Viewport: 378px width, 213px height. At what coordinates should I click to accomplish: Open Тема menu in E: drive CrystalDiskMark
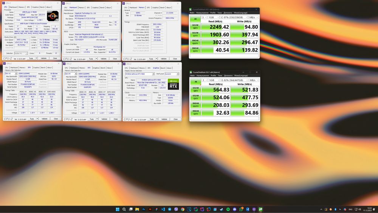coord(220,76)
